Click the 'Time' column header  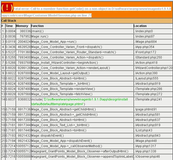tap(9, 26)
